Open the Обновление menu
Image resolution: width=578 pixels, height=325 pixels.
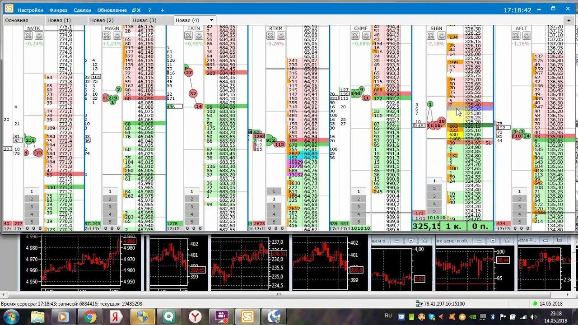click(x=112, y=10)
